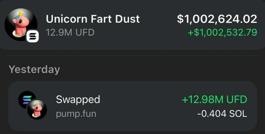Tap the pump.fun source label
The width and height of the screenshot is (265, 134).
click(76, 114)
